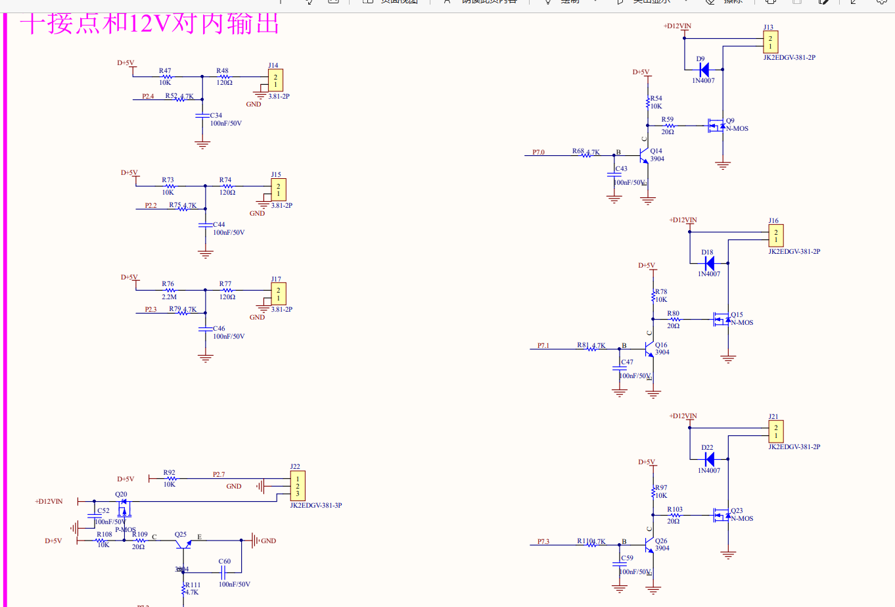
Task: Click the Q14 3904 transistor symbol
Action: click(x=643, y=155)
